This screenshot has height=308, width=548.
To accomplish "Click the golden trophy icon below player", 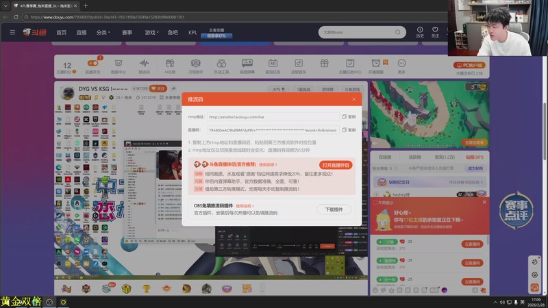I will pos(147,288).
